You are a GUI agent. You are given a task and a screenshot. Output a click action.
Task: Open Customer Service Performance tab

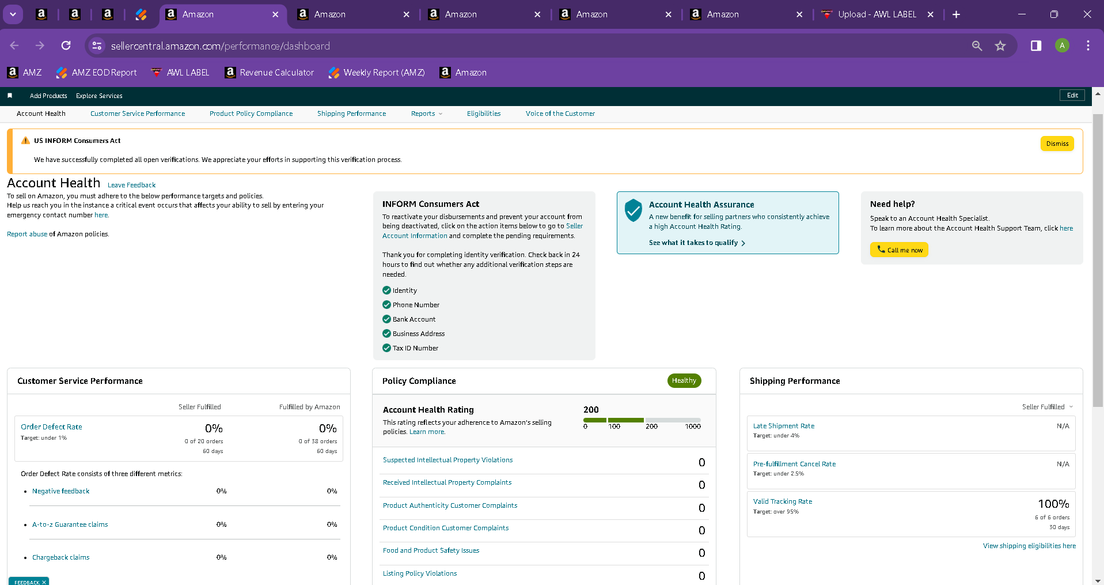(x=138, y=114)
